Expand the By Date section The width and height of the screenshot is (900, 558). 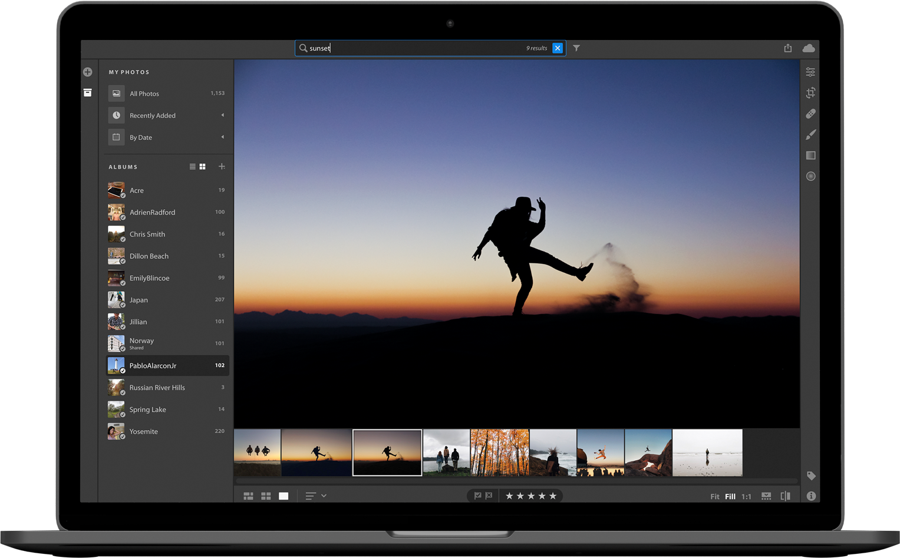click(x=222, y=137)
